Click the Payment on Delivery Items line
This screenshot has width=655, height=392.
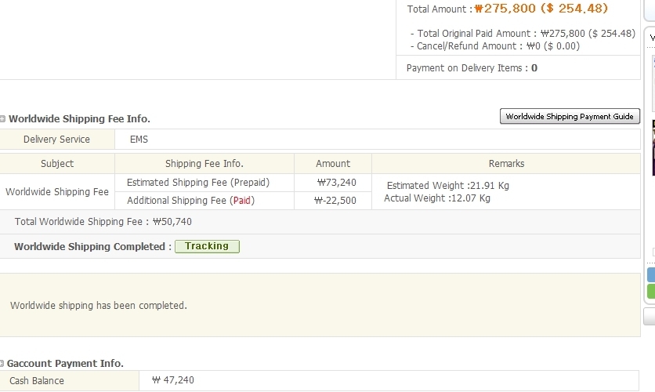pos(472,68)
